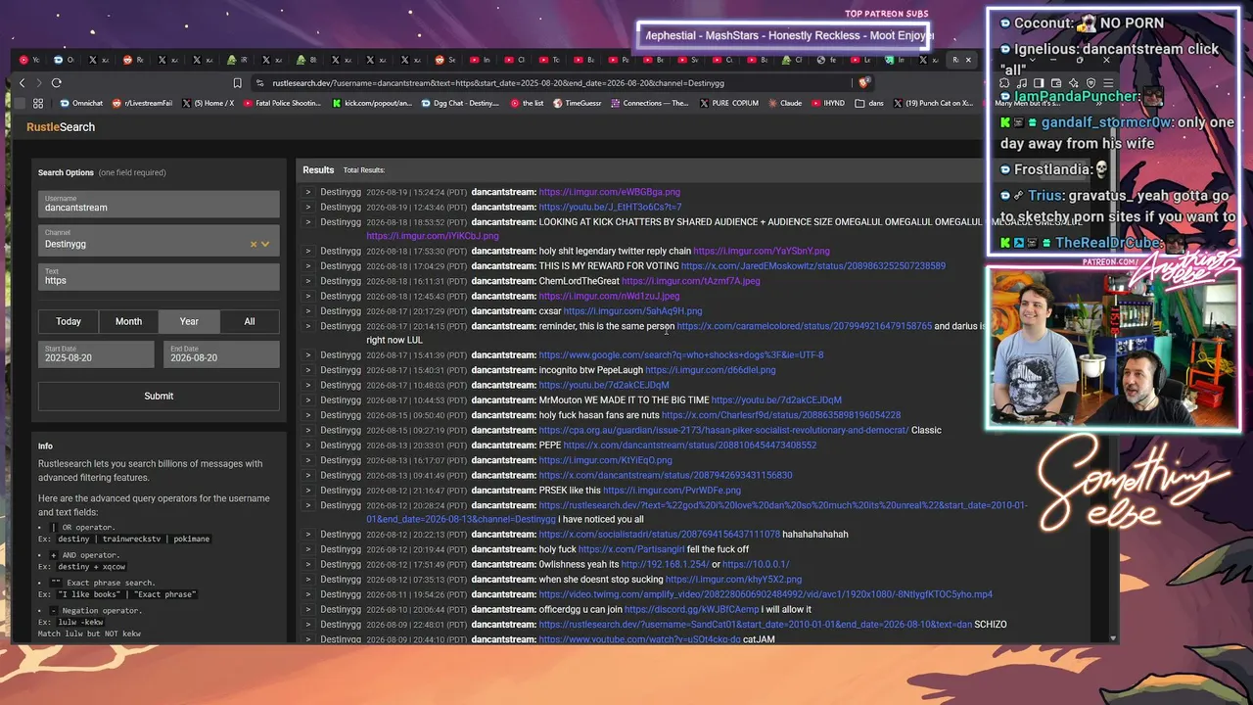Open the JaredEMoskowitz x.com status link
Screen dimensions: 1253x705
click(813, 265)
